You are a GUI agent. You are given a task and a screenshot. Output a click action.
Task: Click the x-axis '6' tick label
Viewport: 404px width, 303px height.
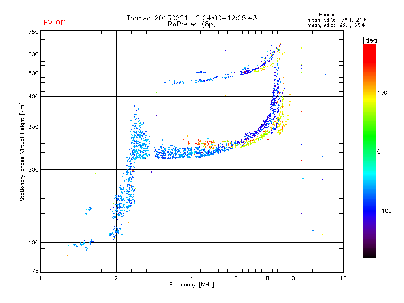pos(236,278)
